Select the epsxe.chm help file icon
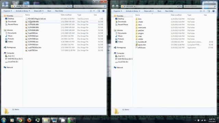 coord(137,45)
